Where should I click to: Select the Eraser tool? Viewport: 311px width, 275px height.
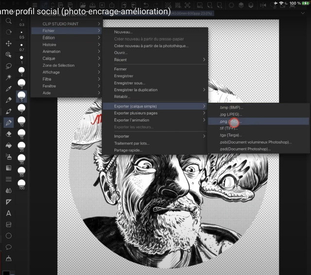8,134
